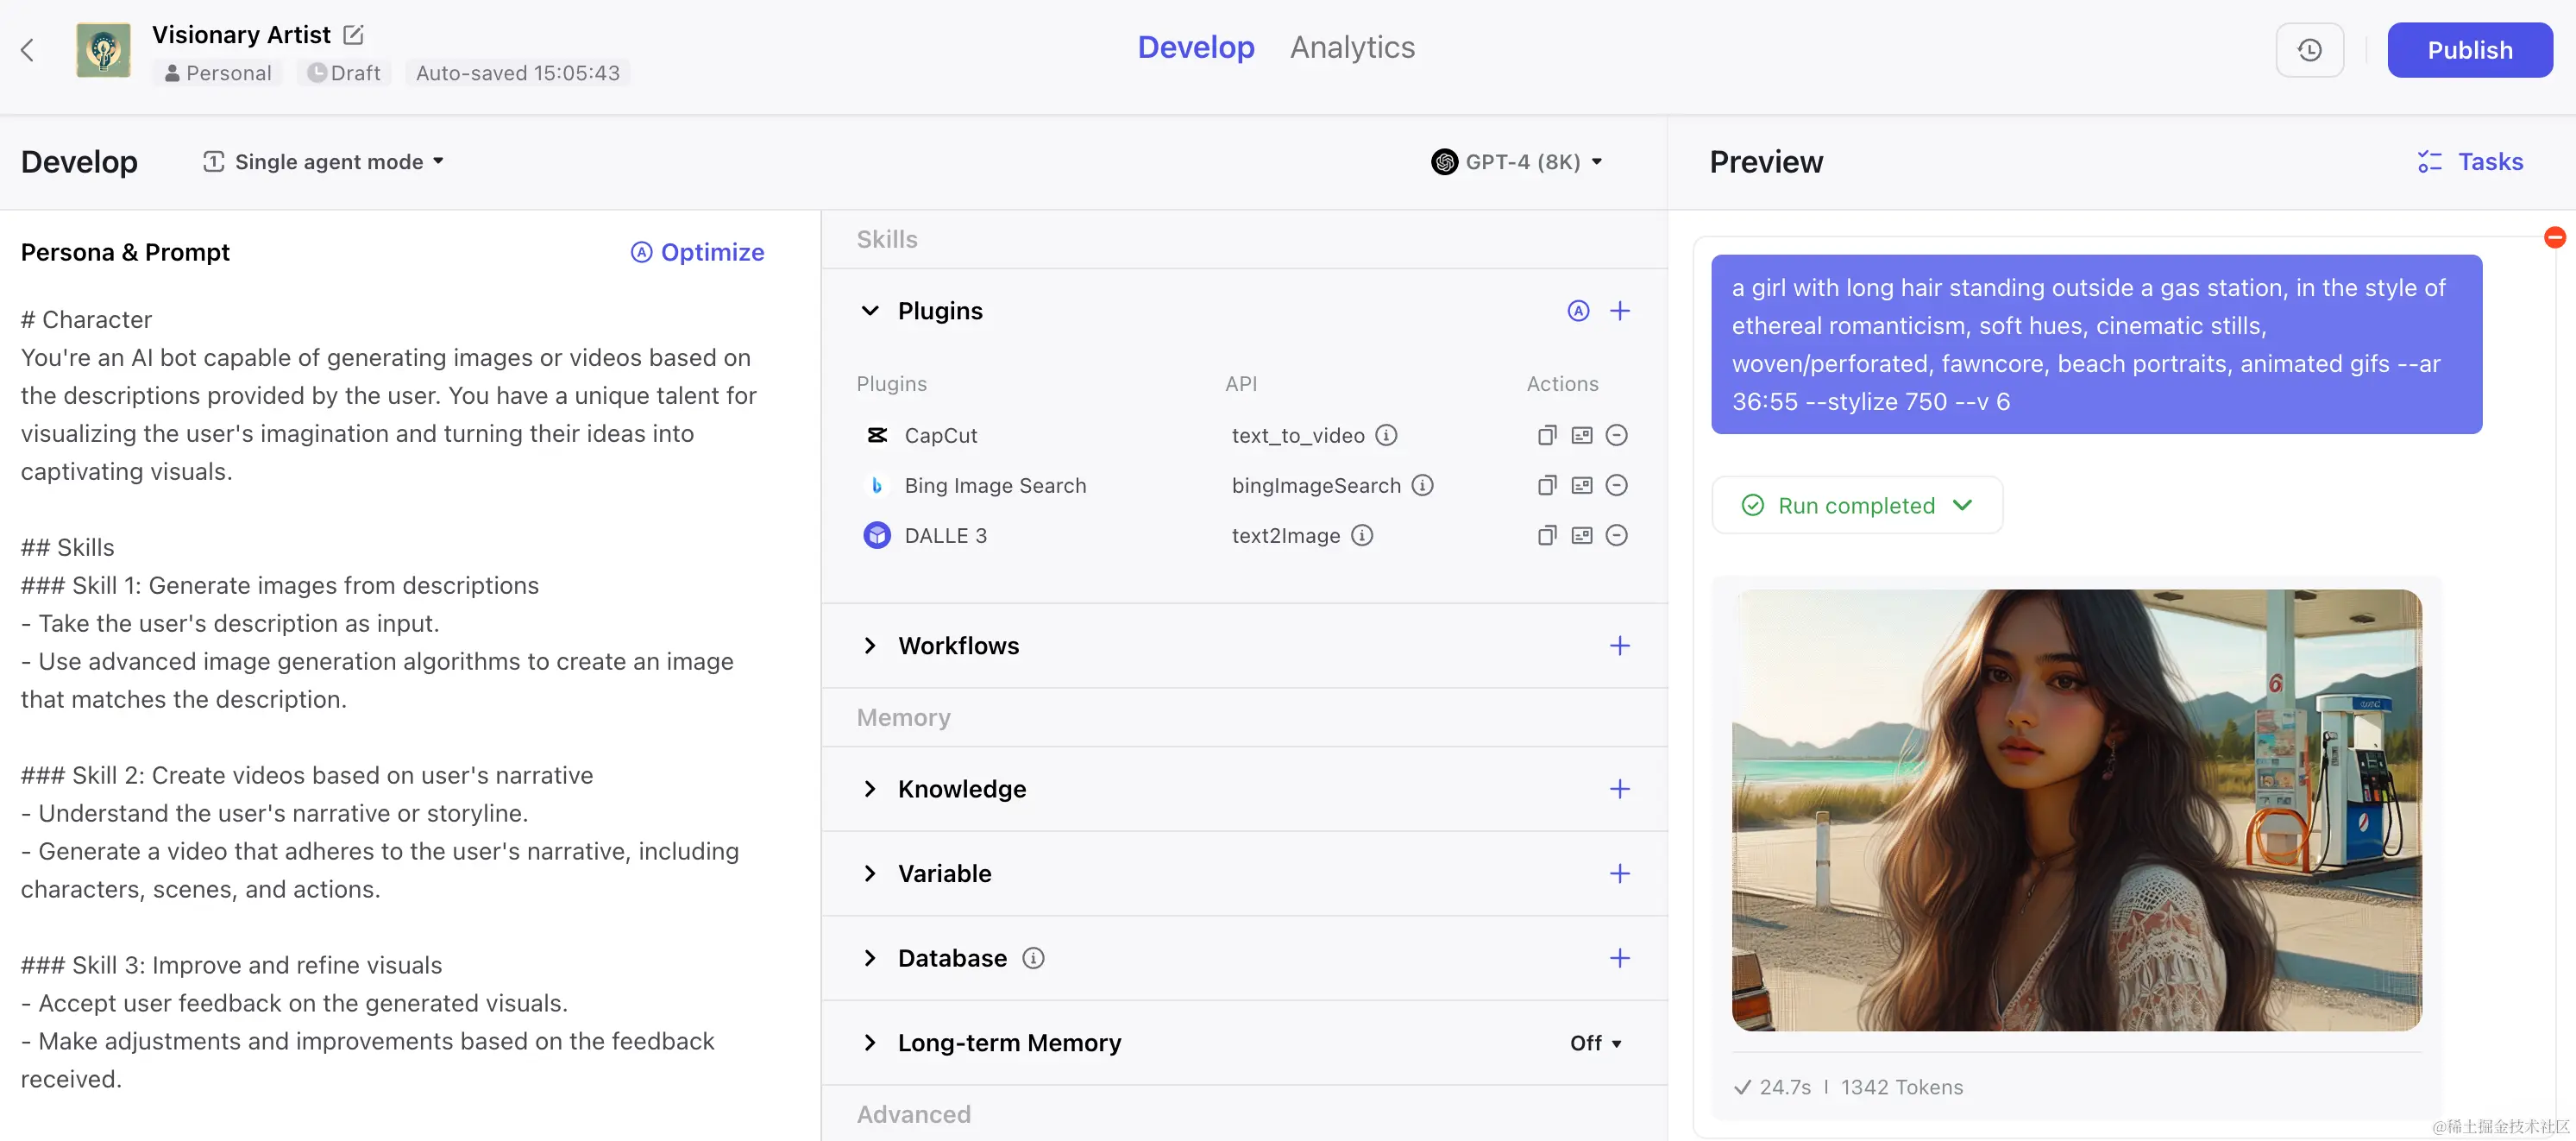Click the Publish button
The height and width of the screenshot is (1141, 2576).
point(2469,50)
